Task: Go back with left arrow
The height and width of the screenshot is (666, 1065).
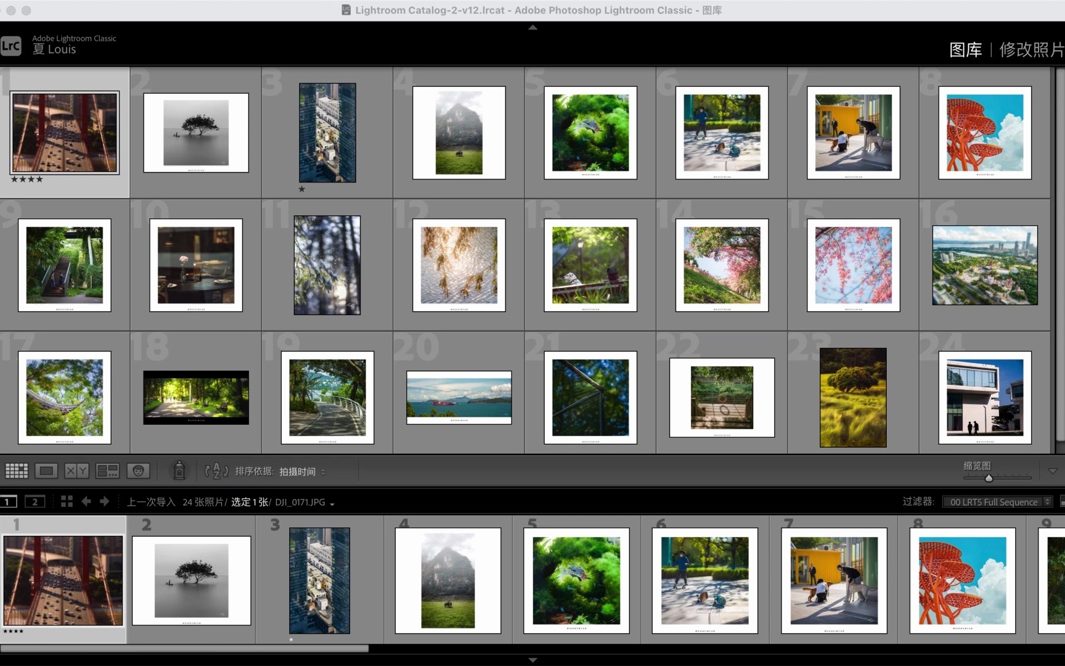Action: [x=86, y=501]
